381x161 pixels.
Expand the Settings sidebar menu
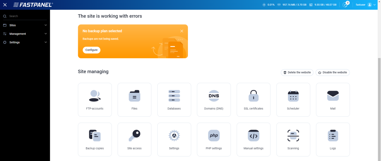click(25, 42)
